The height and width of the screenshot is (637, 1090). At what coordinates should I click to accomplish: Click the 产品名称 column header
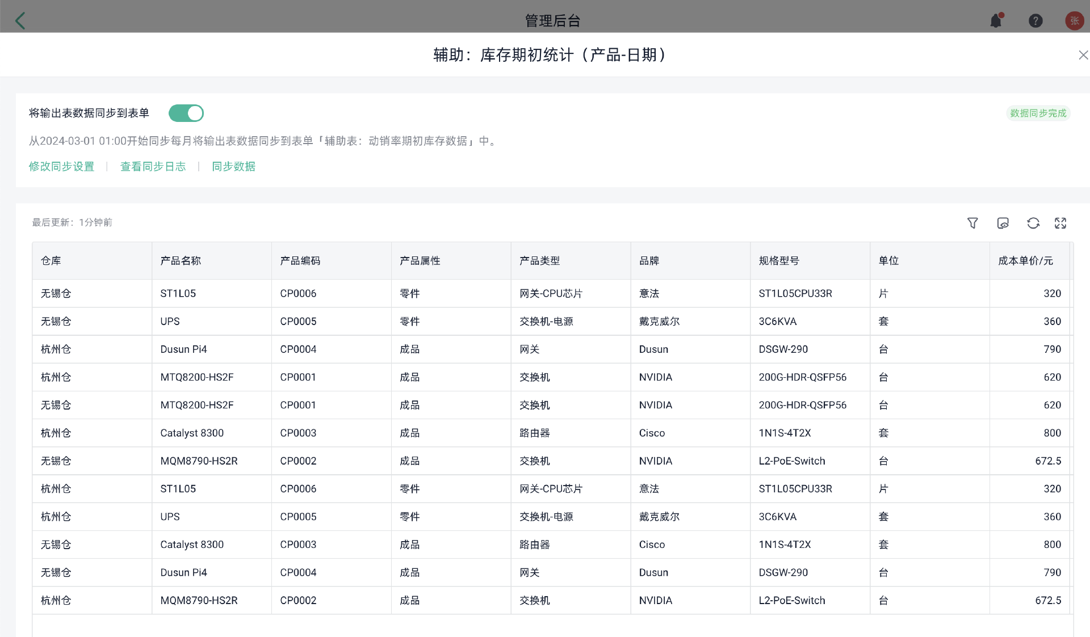click(181, 261)
